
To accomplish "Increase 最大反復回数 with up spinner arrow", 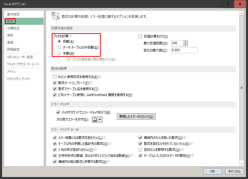I will click(186, 42).
